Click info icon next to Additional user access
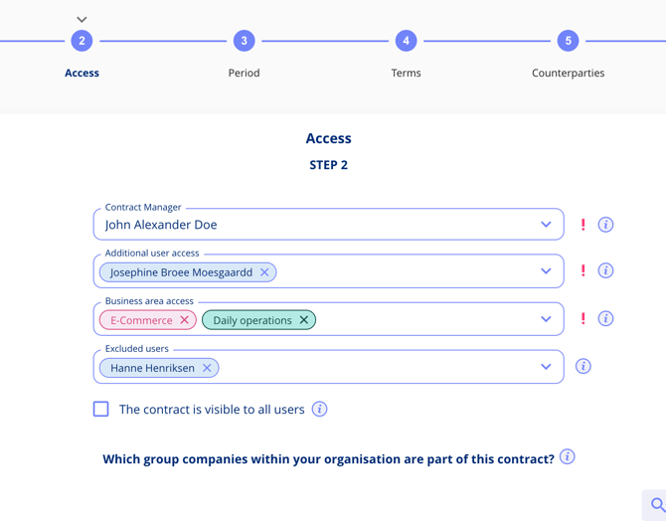Viewport: 666px width, 521px height. (605, 270)
